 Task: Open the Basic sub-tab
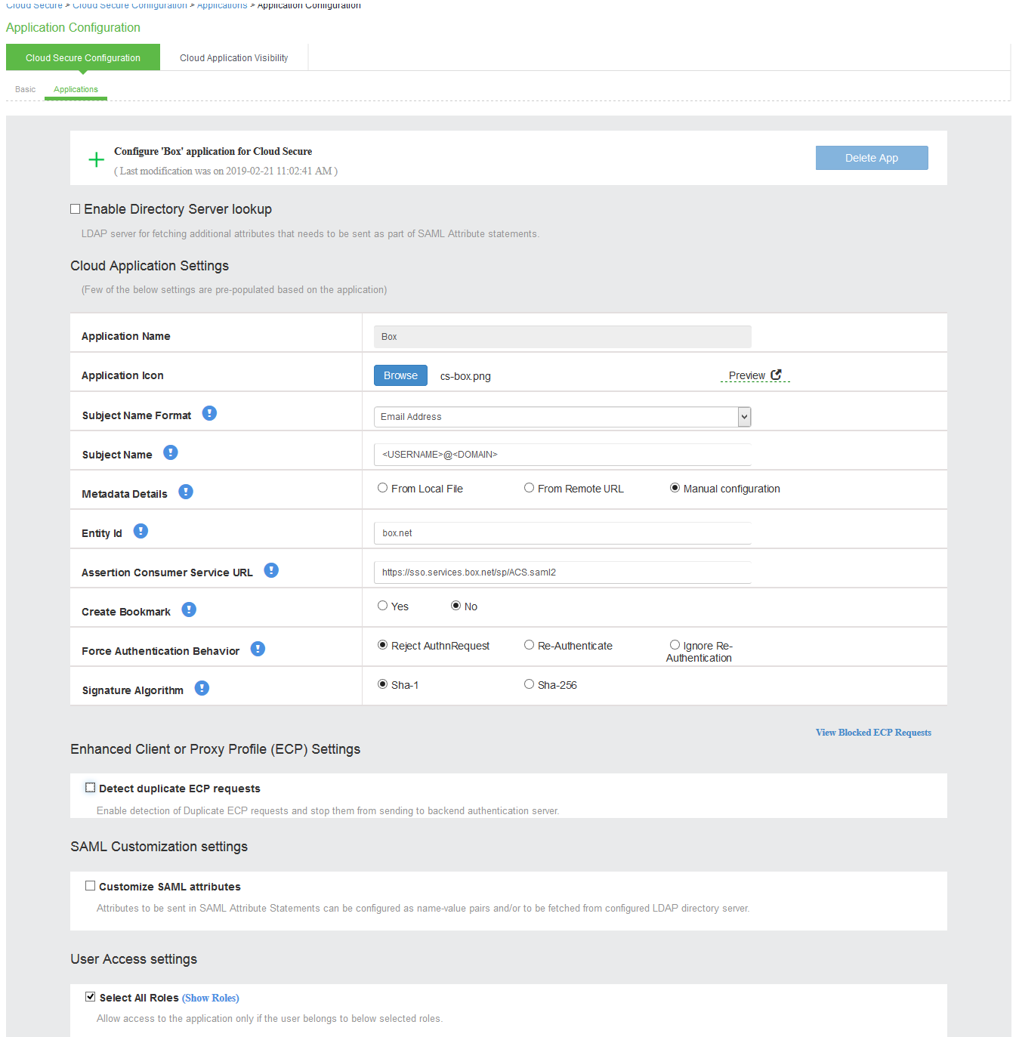tap(25, 89)
